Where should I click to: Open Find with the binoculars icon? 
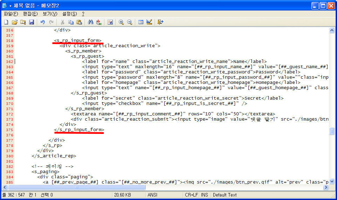tap(90, 22)
